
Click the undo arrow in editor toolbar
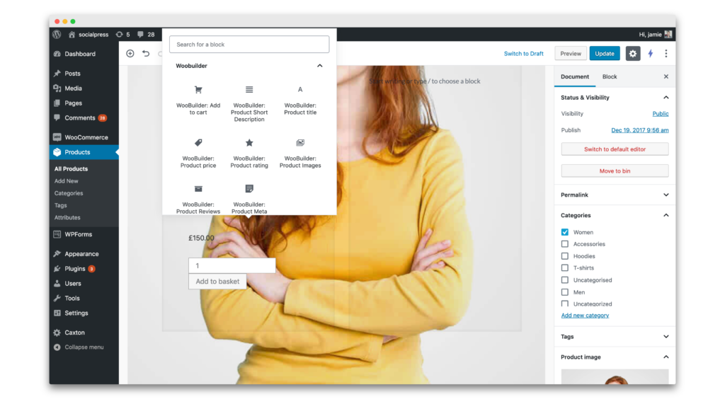pos(146,54)
